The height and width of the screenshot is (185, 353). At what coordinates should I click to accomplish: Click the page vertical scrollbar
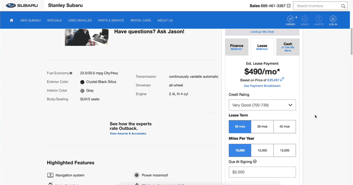click(x=351, y=41)
